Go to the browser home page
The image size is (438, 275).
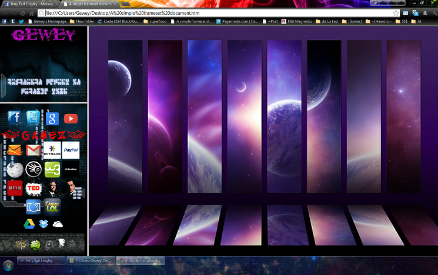[32, 13]
